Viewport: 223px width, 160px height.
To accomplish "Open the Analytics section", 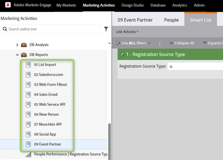I will (180, 5).
